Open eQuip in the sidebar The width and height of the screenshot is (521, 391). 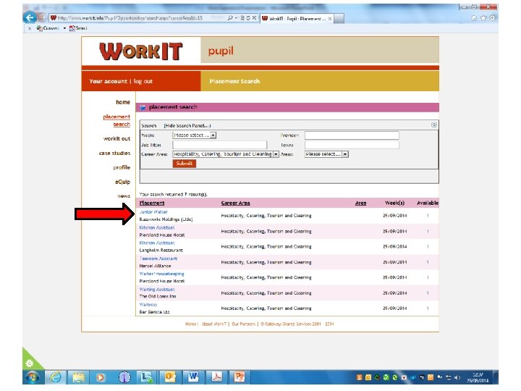point(122,182)
